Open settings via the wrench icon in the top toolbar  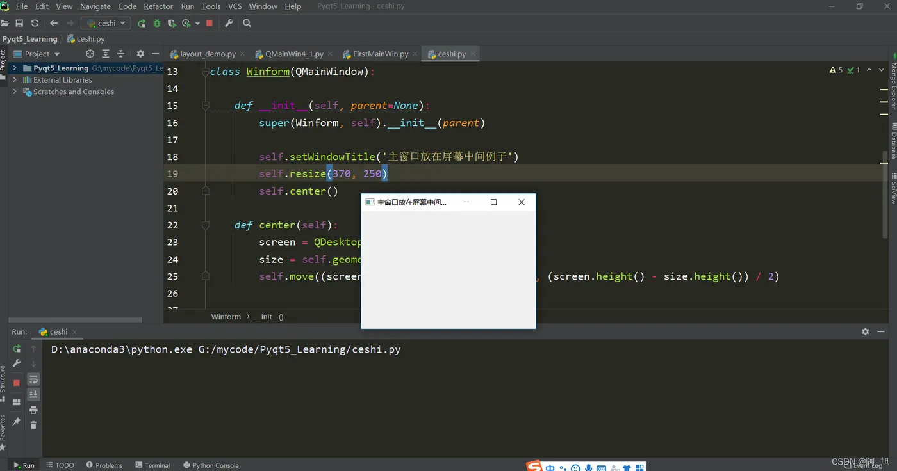(229, 23)
